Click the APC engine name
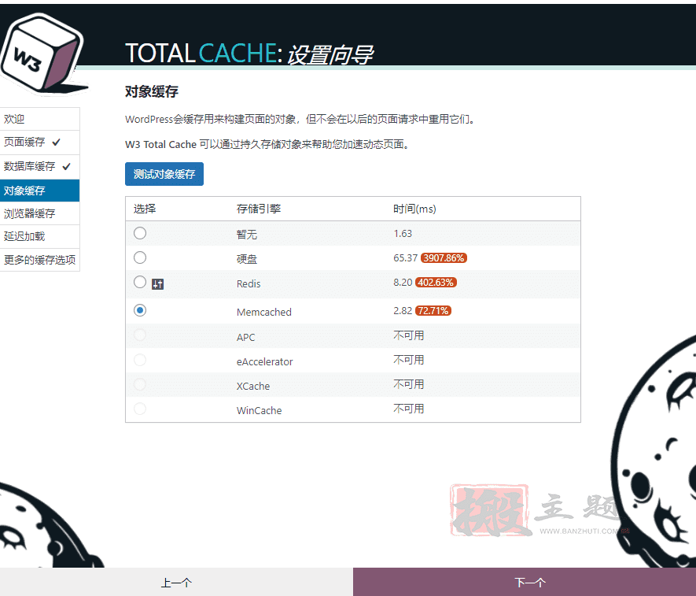Image resolution: width=696 pixels, height=596 pixels. [x=246, y=337]
